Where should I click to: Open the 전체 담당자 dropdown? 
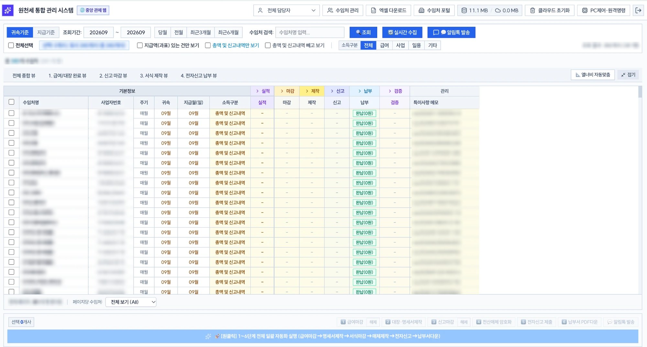(286, 10)
